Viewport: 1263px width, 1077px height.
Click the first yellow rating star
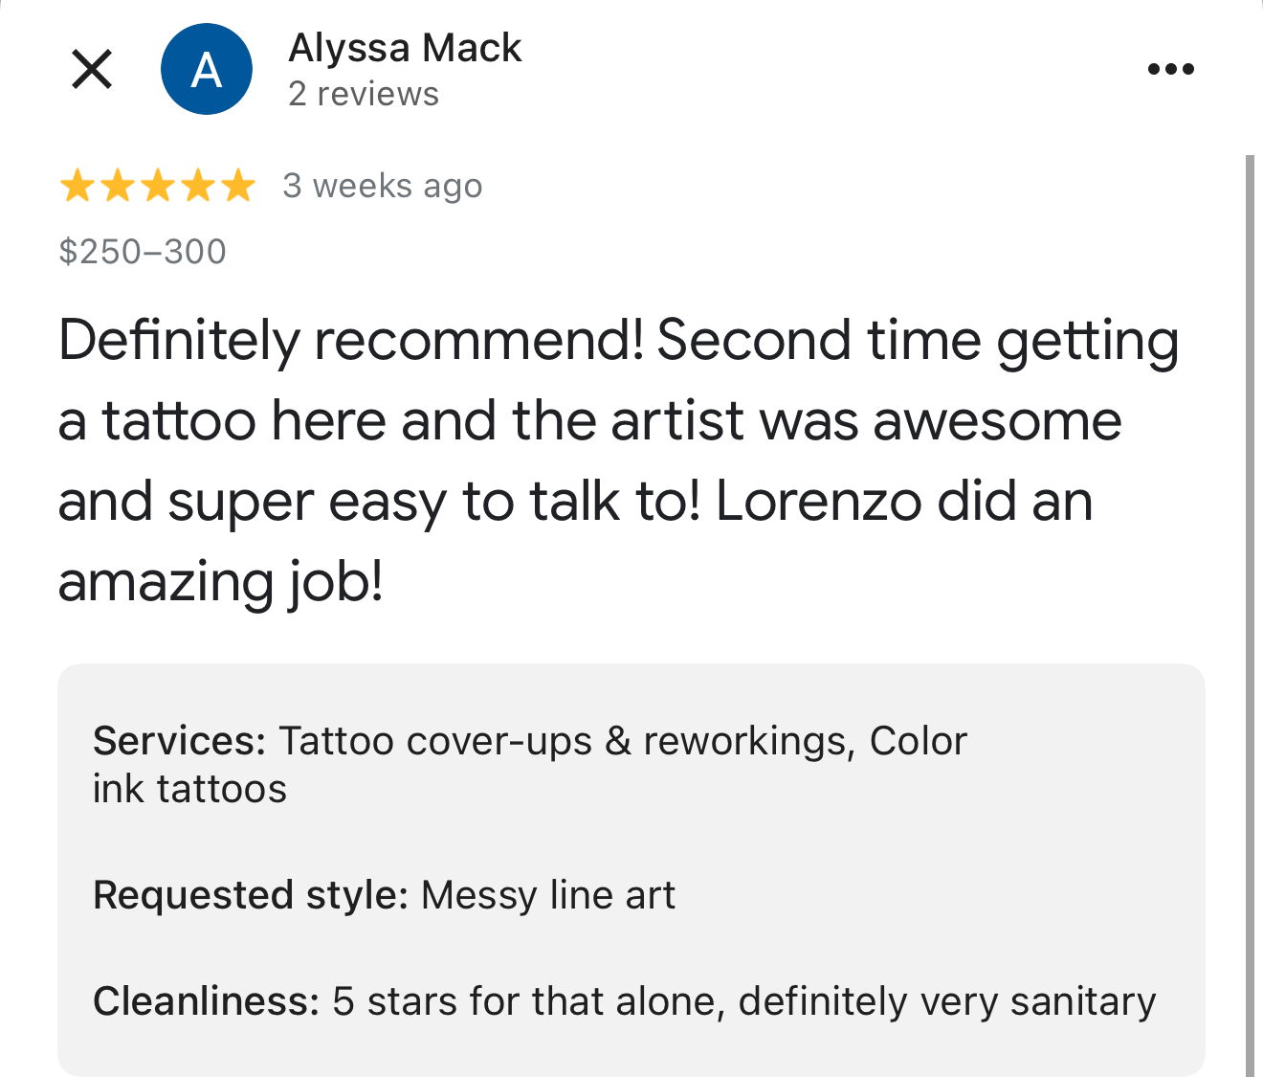click(x=77, y=186)
